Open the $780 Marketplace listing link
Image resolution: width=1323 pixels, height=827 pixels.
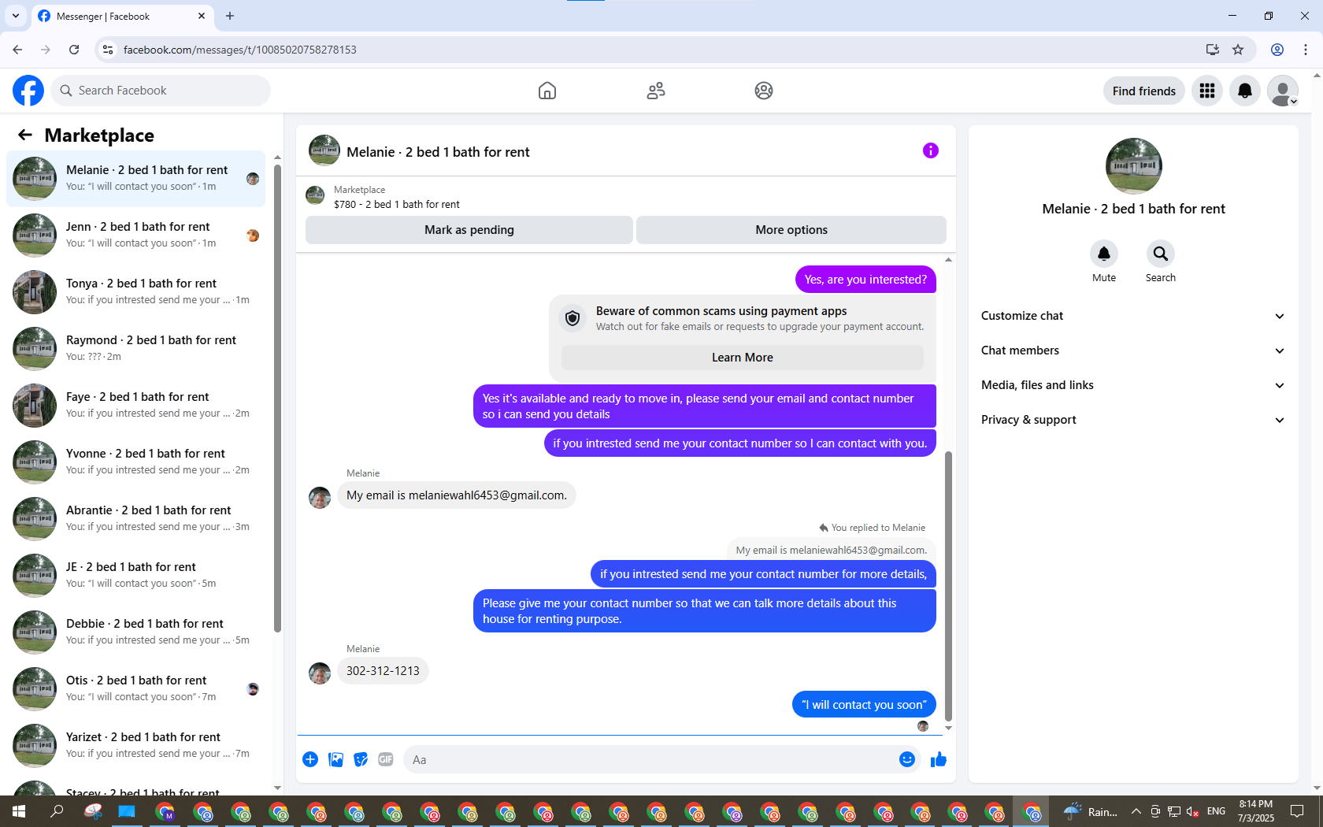[x=397, y=204]
